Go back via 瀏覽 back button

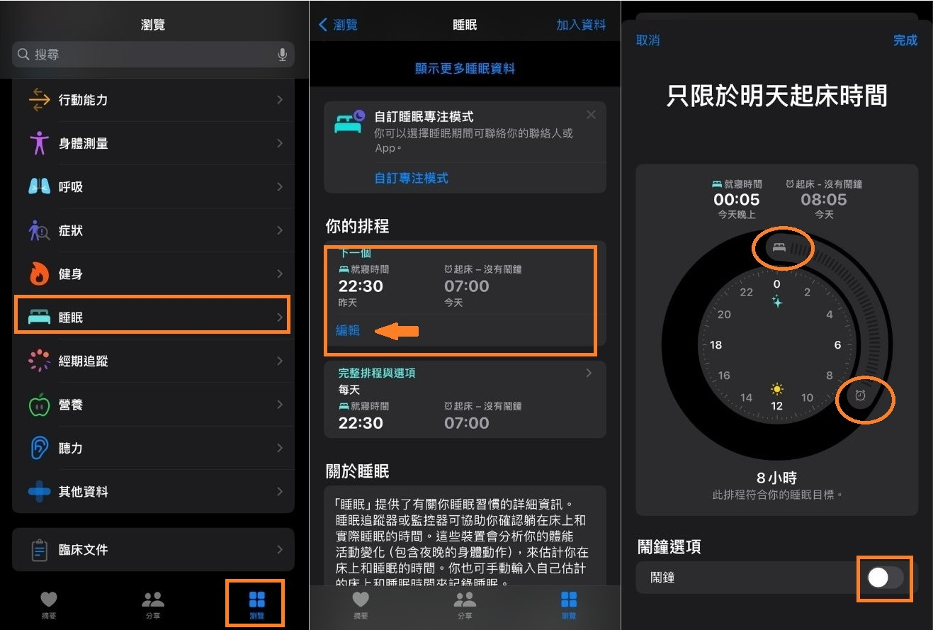pyautogui.click(x=339, y=25)
